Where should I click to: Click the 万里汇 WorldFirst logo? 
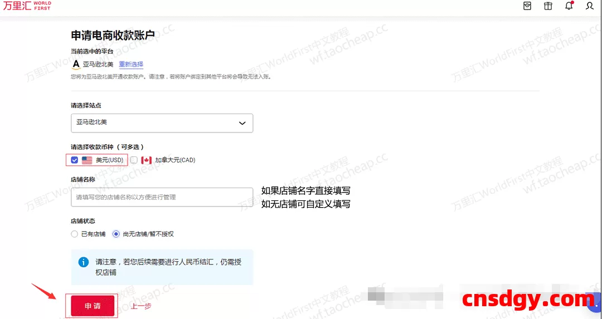[27, 7]
